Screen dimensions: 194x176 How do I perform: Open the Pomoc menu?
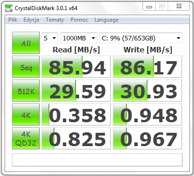[79, 20]
